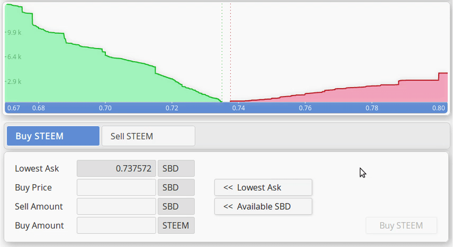Click the 0.74 price axis label
Screen dimensions: 453x247
[x=239, y=108]
